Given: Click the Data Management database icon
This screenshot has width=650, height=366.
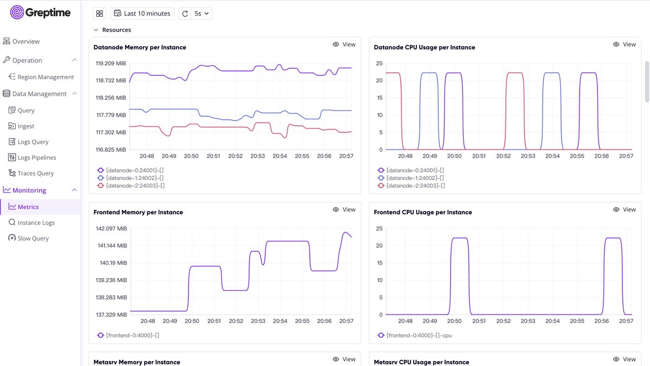Looking at the screenshot, I should click(x=6, y=94).
